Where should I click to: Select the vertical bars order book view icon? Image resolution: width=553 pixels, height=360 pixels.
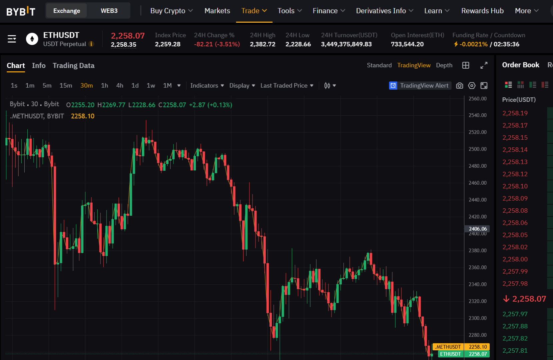point(521,85)
